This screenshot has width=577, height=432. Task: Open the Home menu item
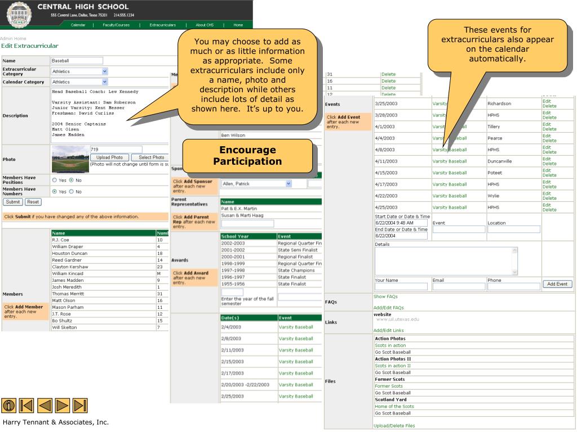coord(238,25)
